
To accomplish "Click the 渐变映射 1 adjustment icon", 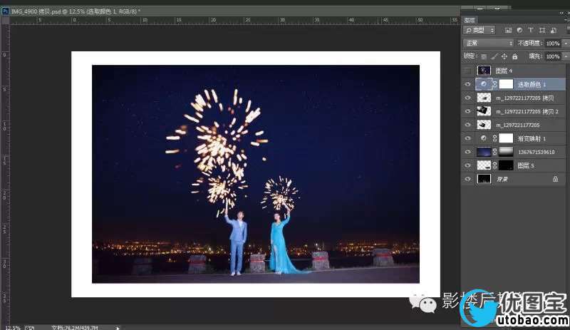I will pyautogui.click(x=484, y=138).
